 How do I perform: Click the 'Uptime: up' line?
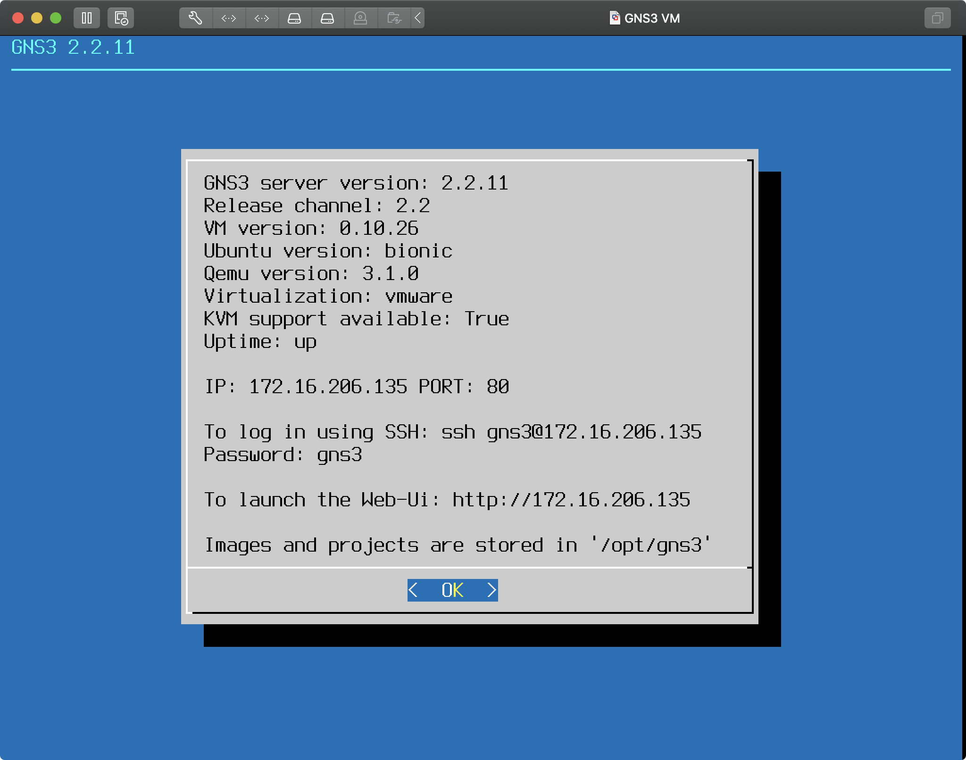tap(260, 341)
